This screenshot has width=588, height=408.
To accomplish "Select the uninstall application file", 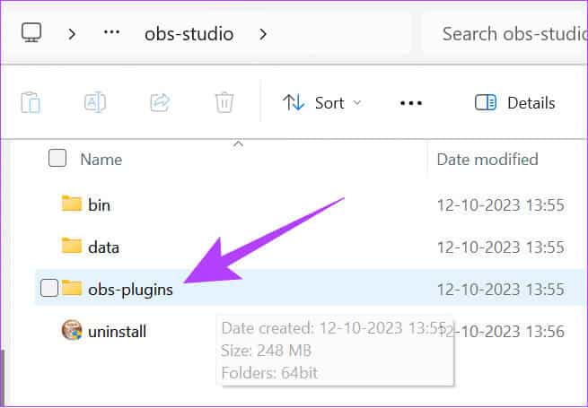I will tap(117, 332).
